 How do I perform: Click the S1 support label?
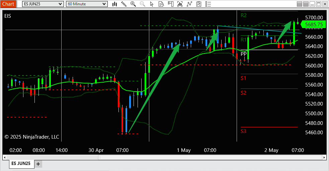pos(243,78)
